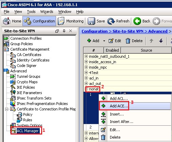Click the Enabled column header

coord(112,50)
